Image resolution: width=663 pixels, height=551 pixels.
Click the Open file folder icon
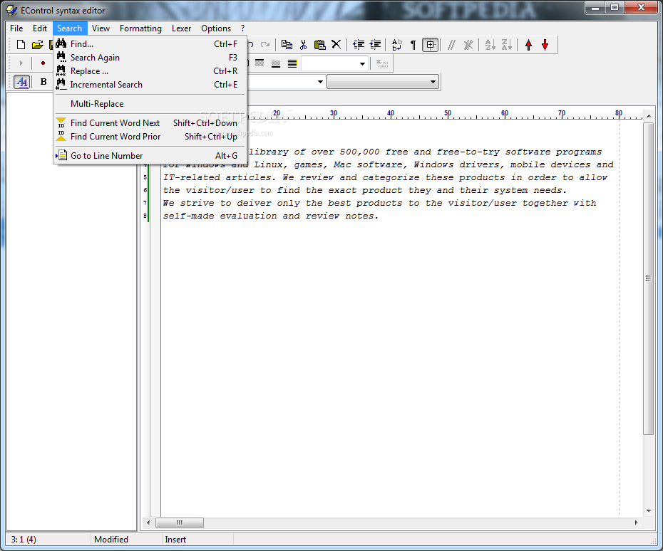38,44
